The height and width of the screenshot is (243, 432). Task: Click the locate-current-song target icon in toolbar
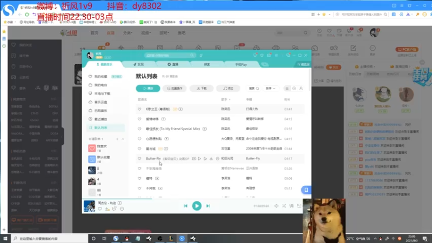coord(294,89)
